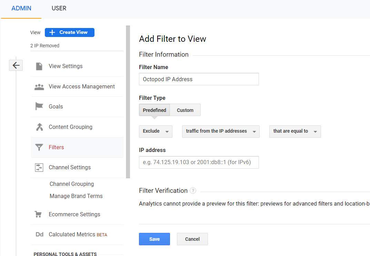Open the Exclude dropdown
The width and height of the screenshot is (370, 256).
[156, 131]
